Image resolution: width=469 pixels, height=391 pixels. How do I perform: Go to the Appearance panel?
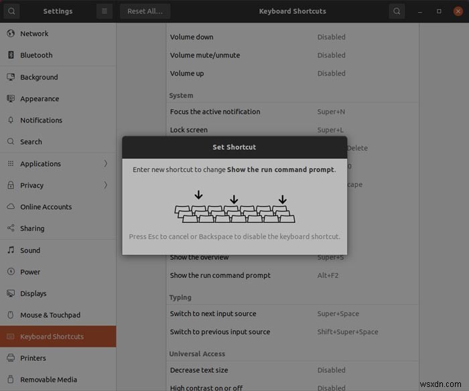[x=58, y=98]
